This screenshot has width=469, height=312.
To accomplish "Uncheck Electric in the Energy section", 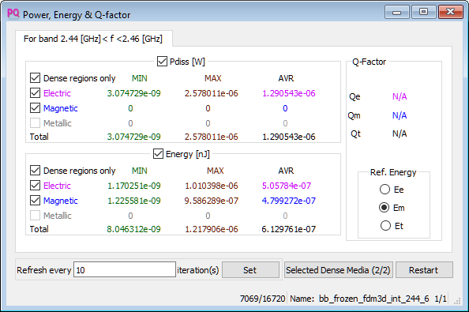I will [x=35, y=186].
